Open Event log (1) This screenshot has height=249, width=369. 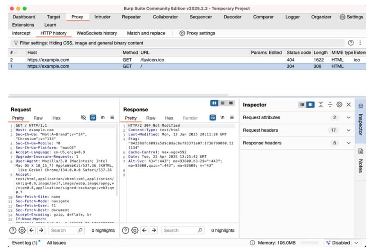(25, 243)
